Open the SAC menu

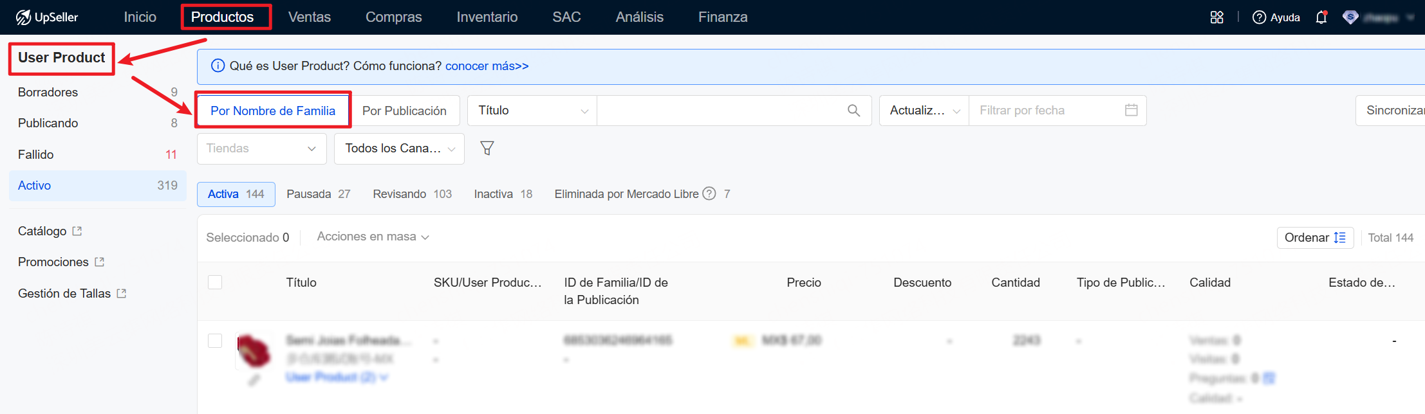tap(567, 17)
